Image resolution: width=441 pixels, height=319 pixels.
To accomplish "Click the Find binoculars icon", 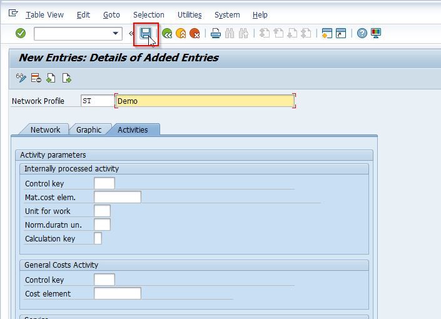I will (230, 34).
